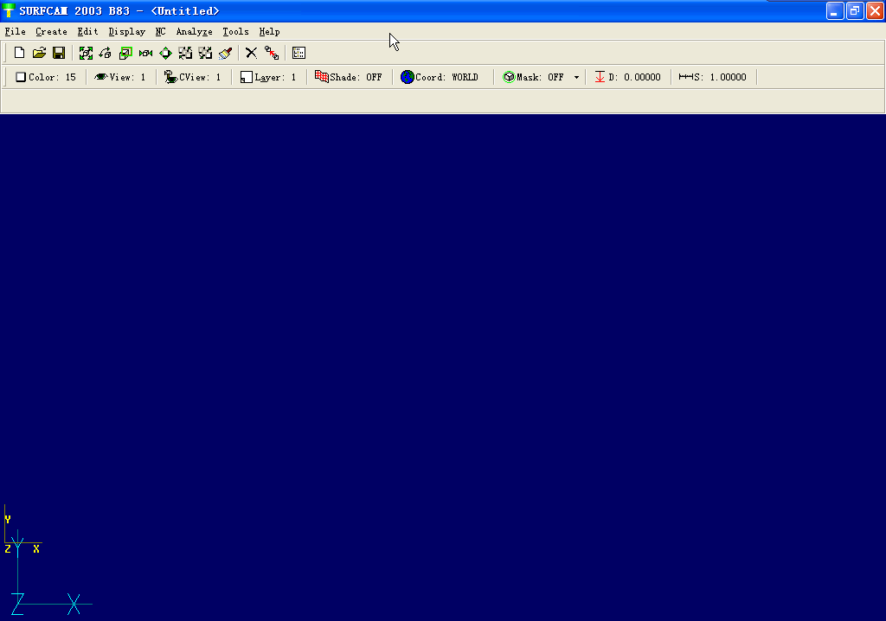The height and width of the screenshot is (621, 886).
Task: Open the Layer: 1 setting
Action: coord(268,77)
